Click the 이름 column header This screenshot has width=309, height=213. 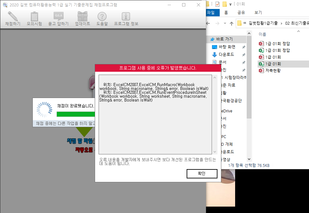coord(262,34)
